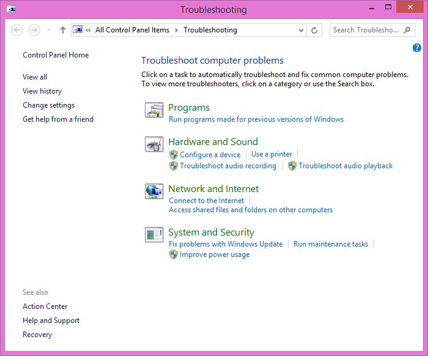The width and height of the screenshot is (428, 356).
Task: Click the Hardware and Sound category icon
Action: point(154,144)
